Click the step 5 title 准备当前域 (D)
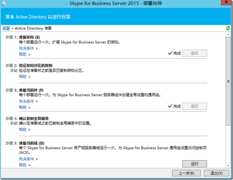The height and width of the screenshot is (180, 233). click(x=32, y=143)
